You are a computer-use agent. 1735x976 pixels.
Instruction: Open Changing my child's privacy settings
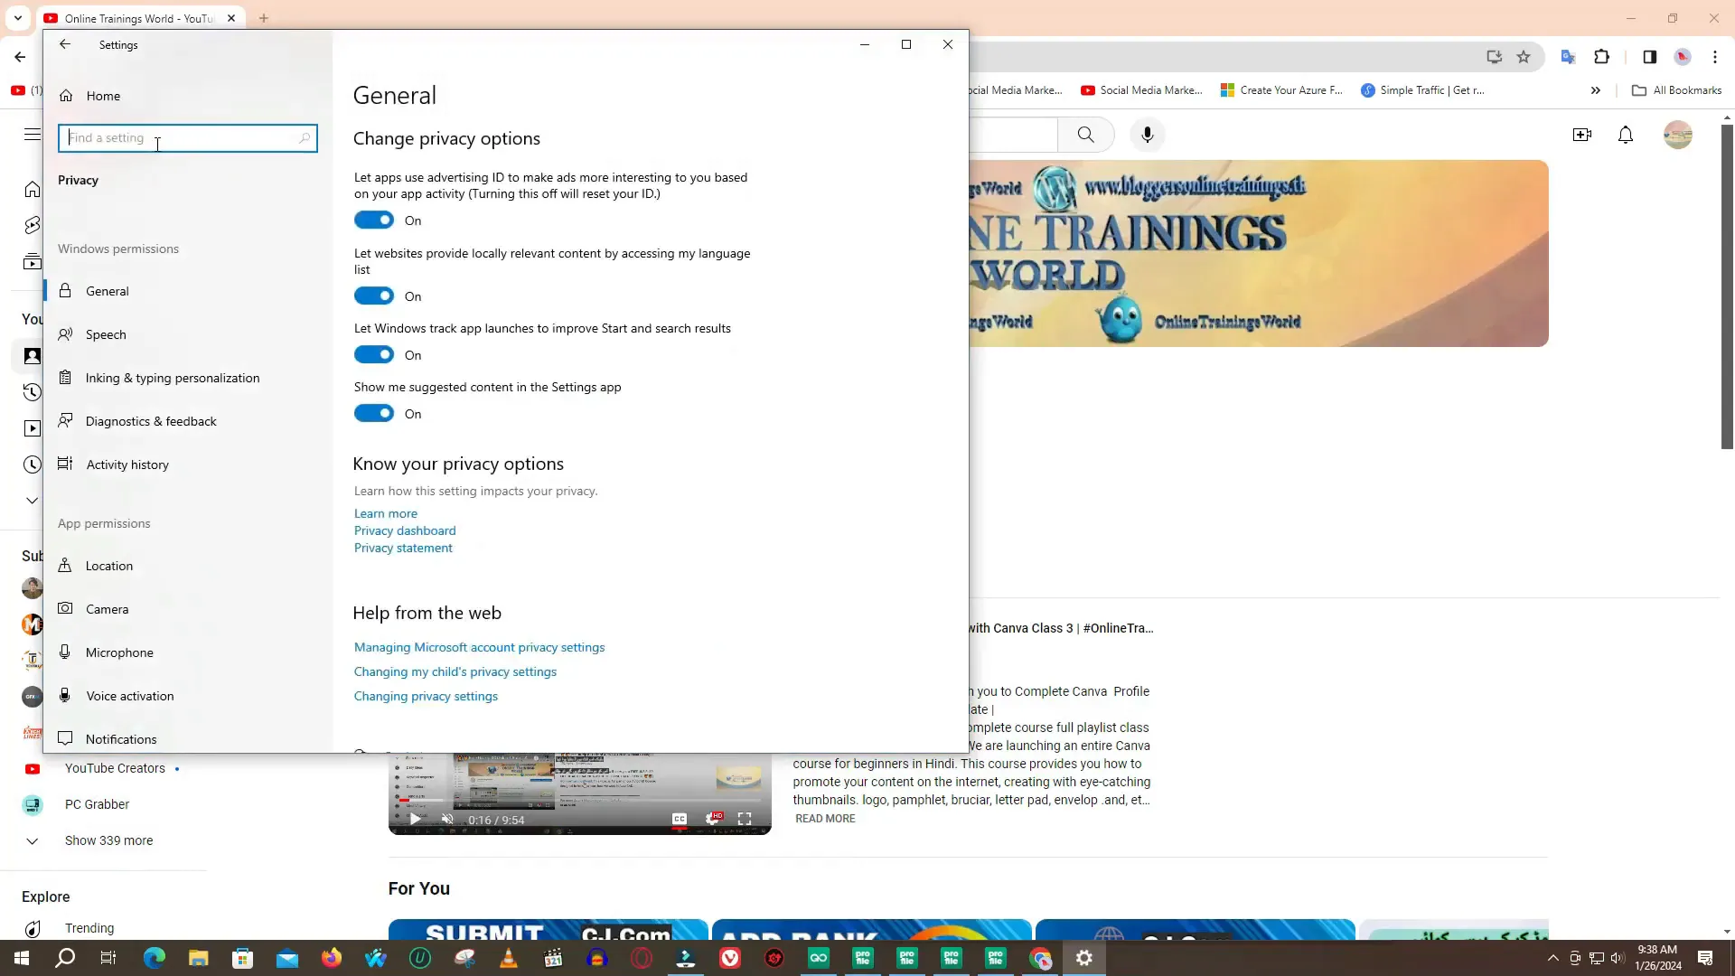pyautogui.click(x=455, y=671)
